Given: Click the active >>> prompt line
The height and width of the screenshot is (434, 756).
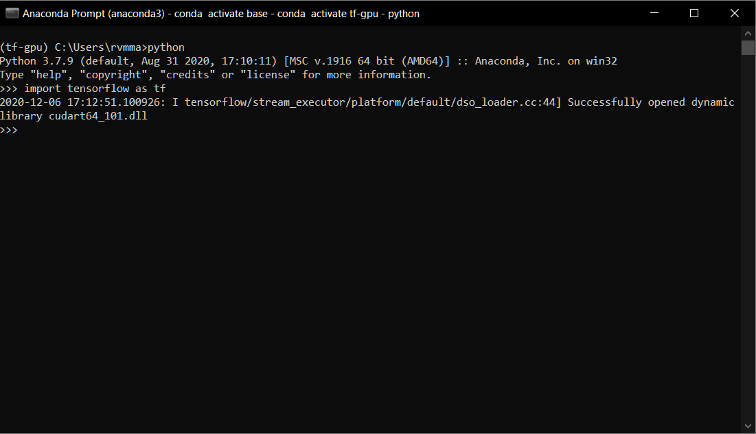Looking at the screenshot, I should coord(11,129).
